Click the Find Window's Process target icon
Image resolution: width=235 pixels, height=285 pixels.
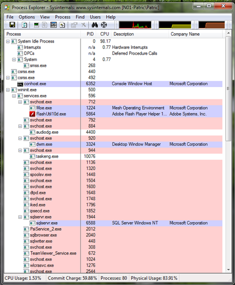[x=104, y=25]
